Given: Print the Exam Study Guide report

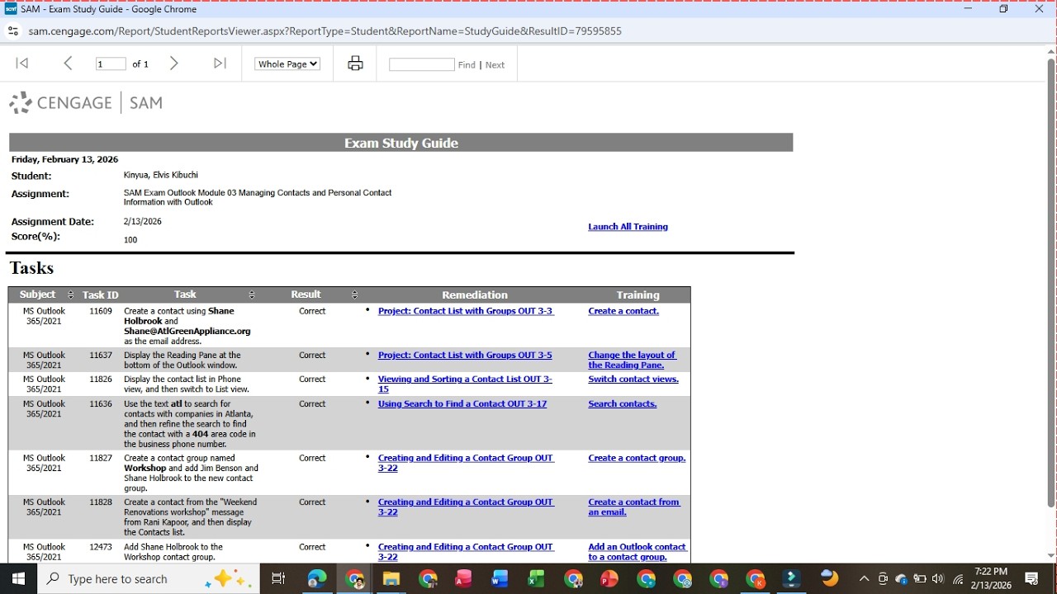Looking at the screenshot, I should coord(355,64).
